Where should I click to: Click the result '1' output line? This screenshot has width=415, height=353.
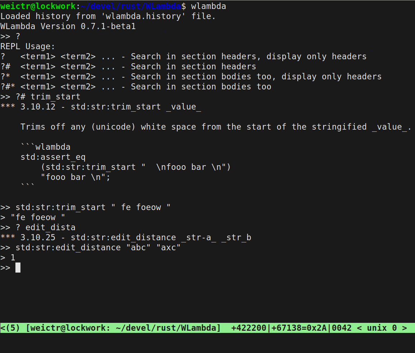(8, 257)
